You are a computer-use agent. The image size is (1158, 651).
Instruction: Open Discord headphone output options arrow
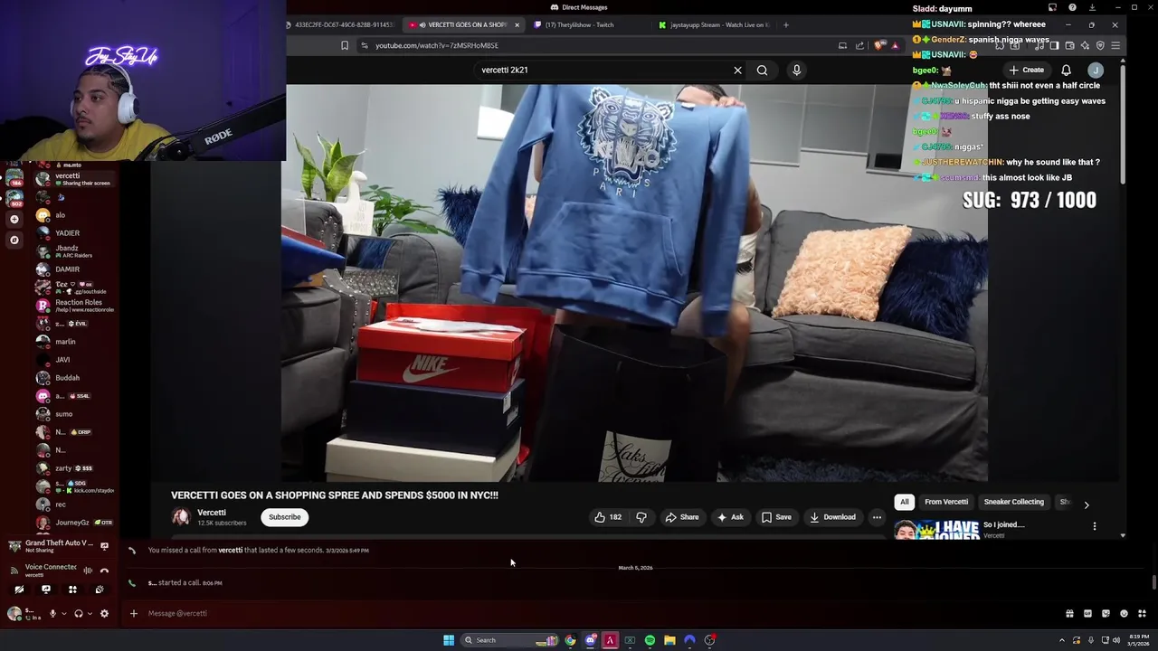[x=90, y=613]
